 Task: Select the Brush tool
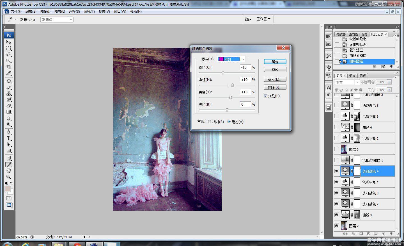[9, 87]
